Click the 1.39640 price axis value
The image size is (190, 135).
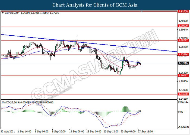point(183,29)
